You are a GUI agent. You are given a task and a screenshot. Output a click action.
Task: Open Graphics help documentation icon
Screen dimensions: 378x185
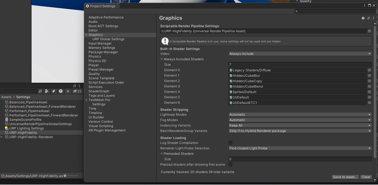tap(363, 18)
